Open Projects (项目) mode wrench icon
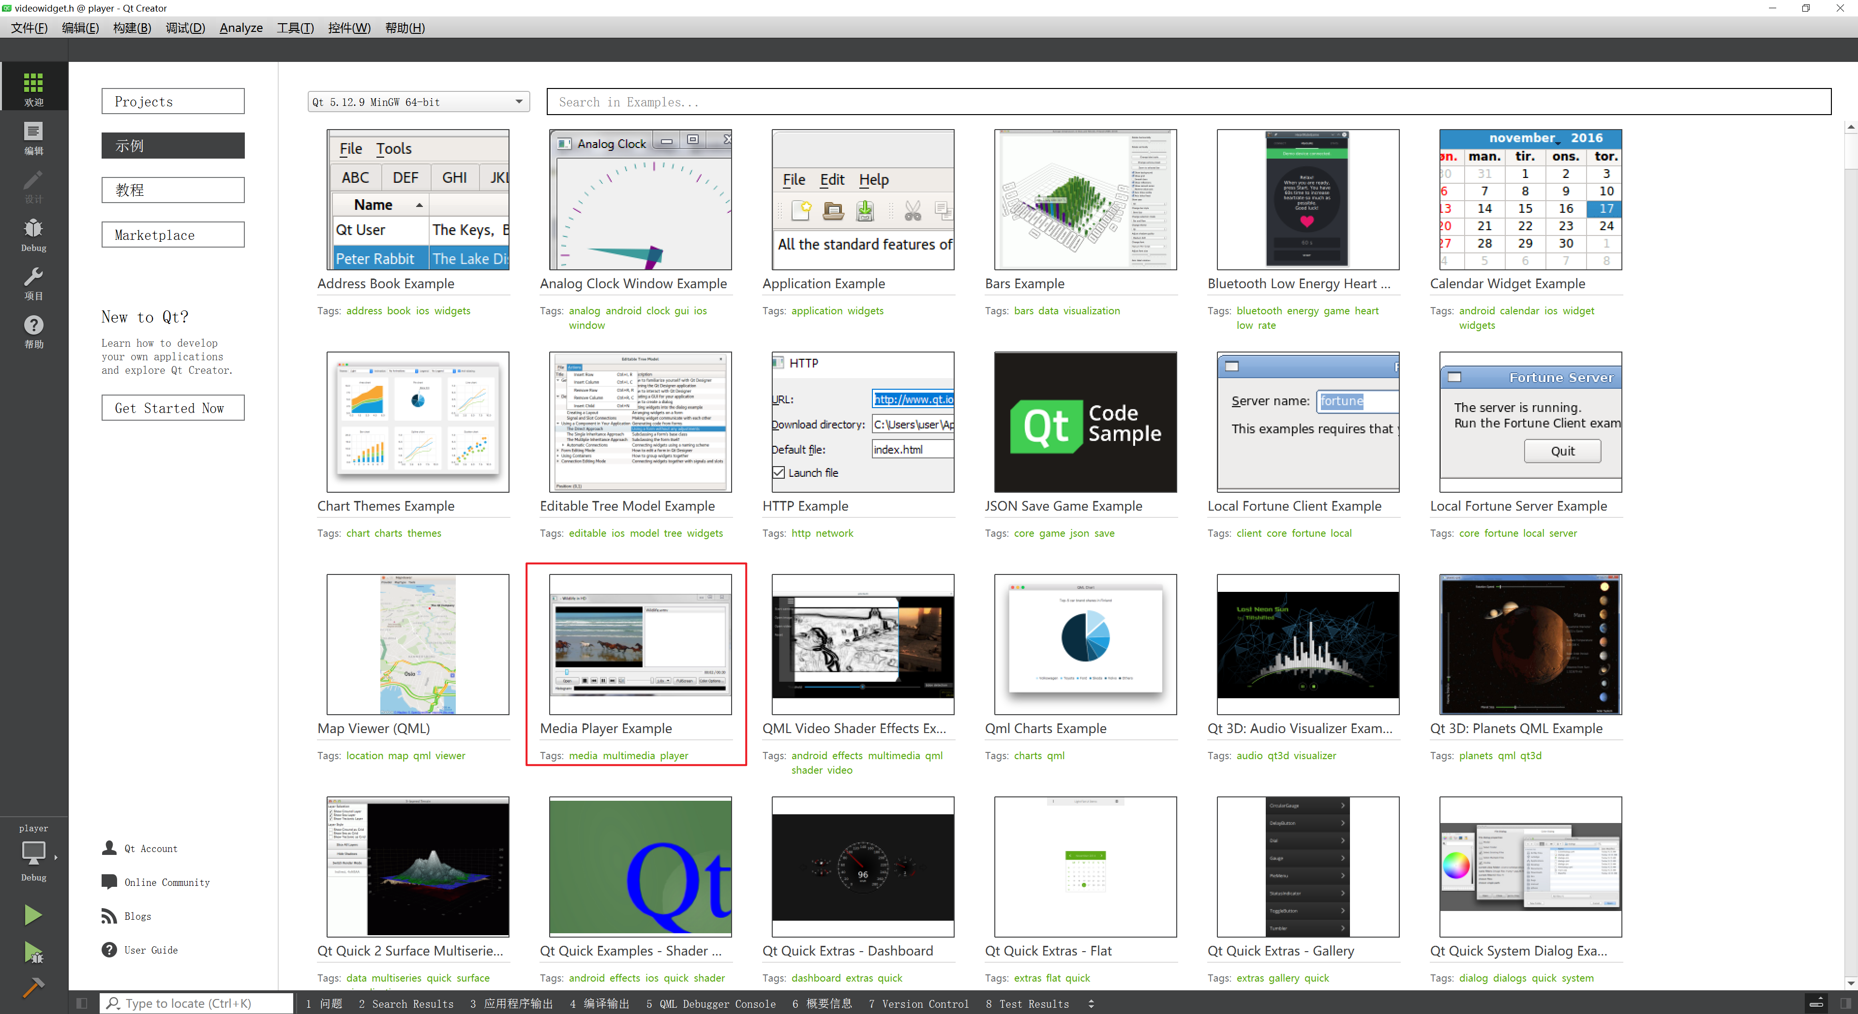This screenshot has height=1014, width=1858. tap(33, 282)
